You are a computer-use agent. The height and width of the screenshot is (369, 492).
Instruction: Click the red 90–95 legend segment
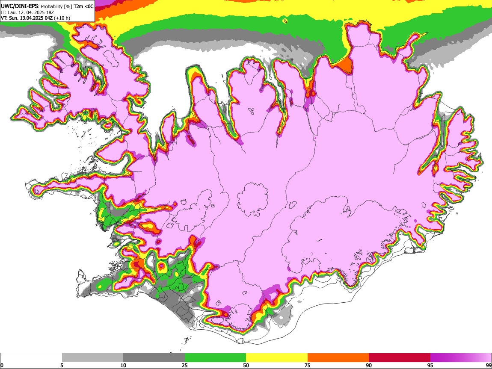pyautogui.click(x=400, y=358)
